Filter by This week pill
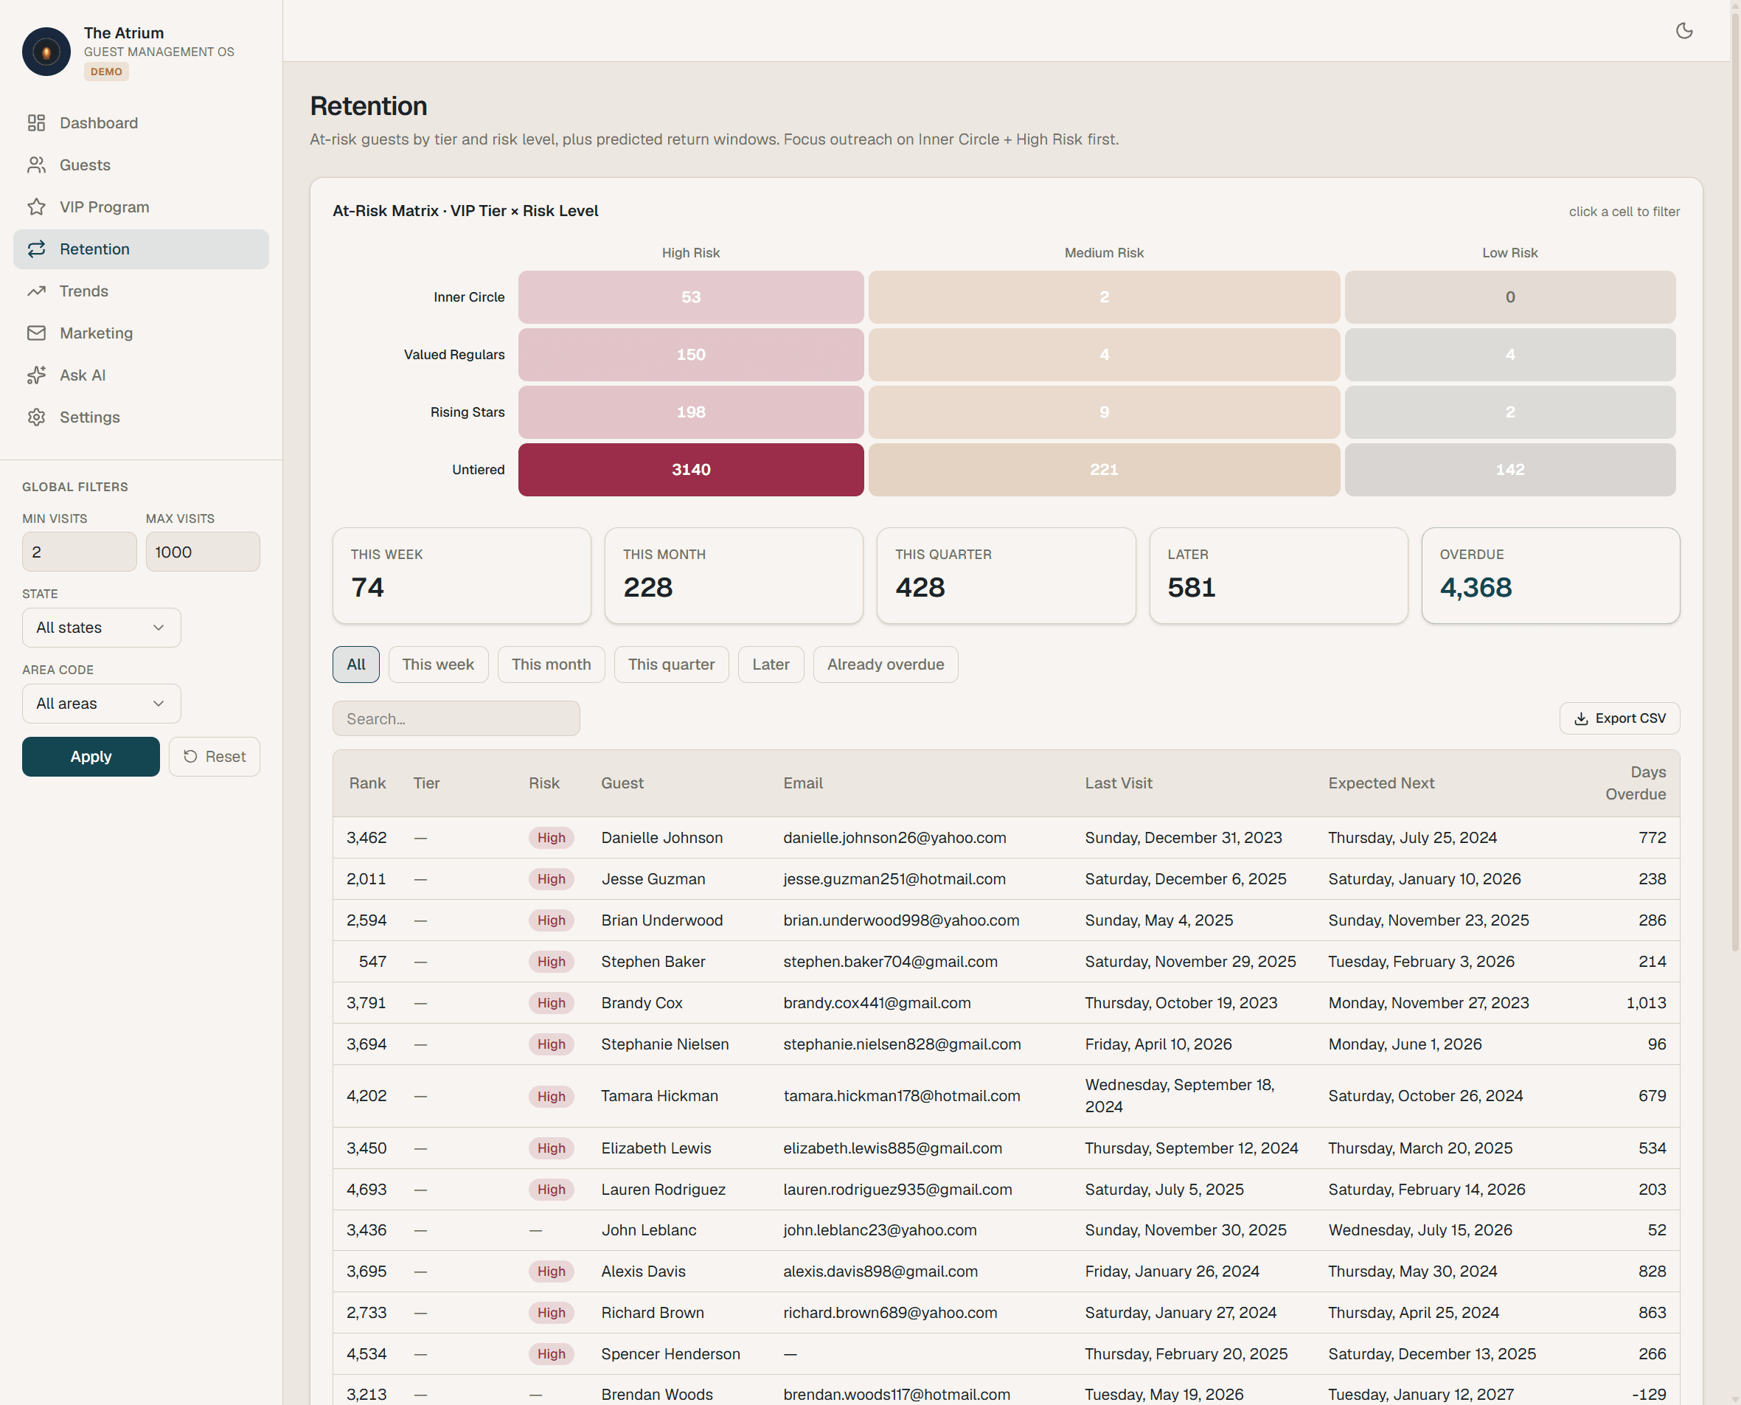Screen dimensions: 1741x1405 [438, 665]
